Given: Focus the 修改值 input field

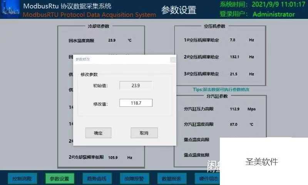Looking at the screenshot, I should [x=136, y=103].
